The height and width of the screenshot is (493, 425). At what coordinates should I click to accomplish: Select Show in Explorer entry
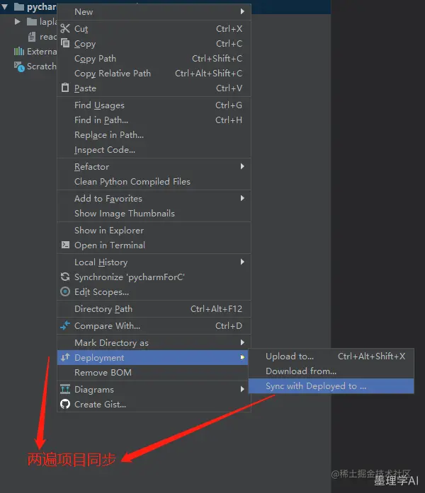(x=154, y=231)
